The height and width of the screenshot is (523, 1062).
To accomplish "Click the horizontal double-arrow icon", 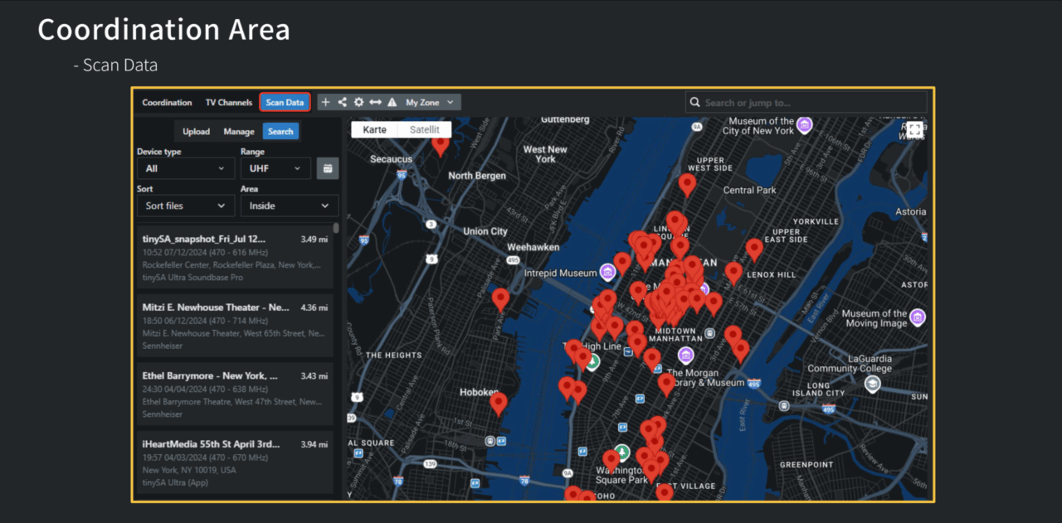I will pyautogui.click(x=375, y=103).
